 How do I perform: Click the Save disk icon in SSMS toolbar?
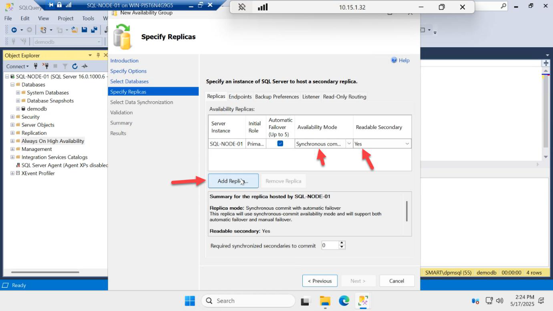(x=84, y=30)
